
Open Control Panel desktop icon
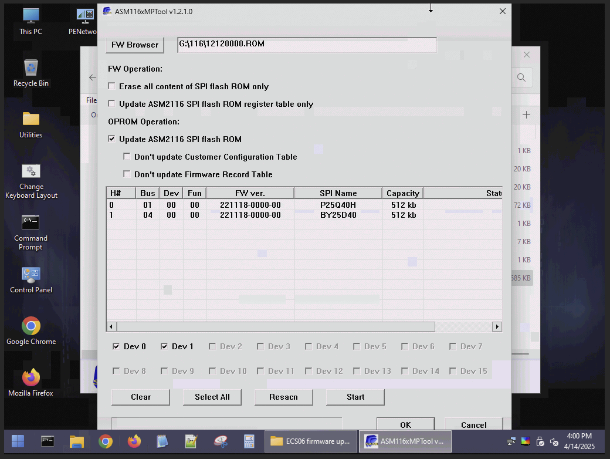point(31,280)
